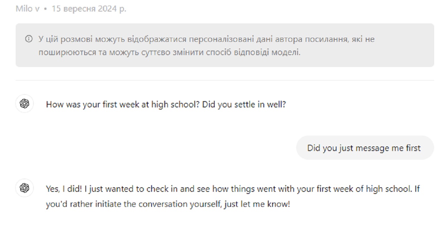446x226 pixels.
Task: Click the info icon in the notice banner
Action: click(29, 39)
